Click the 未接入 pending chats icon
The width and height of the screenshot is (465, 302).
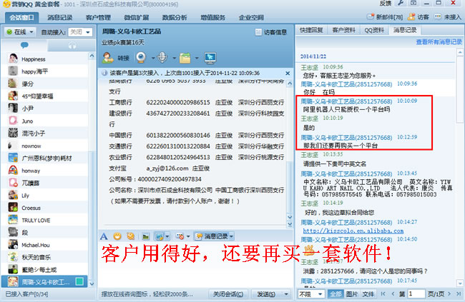point(448,17)
